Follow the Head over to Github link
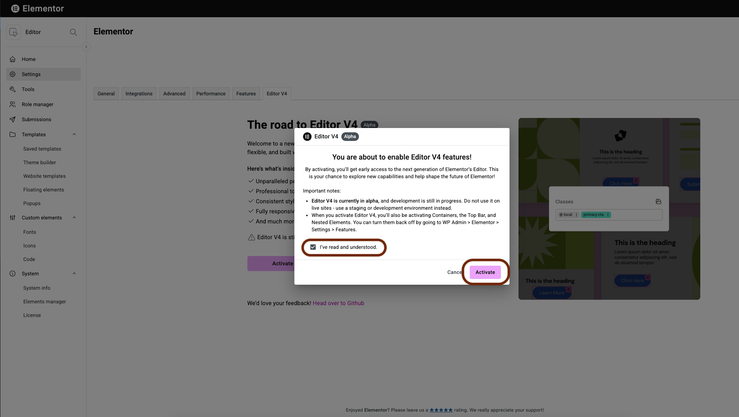This screenshot has width=739, height=417. pos(338,303)
